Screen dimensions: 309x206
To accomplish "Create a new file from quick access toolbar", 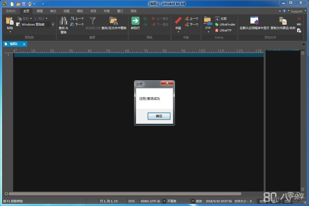I will 12,4.
